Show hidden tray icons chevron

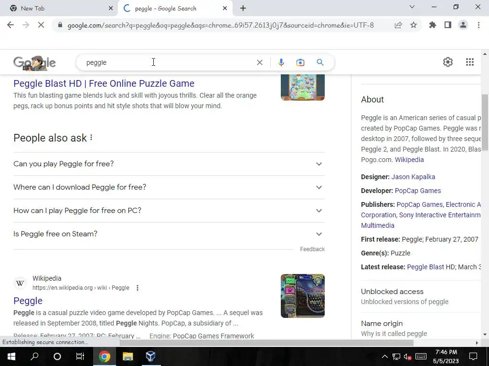tap(385, 356)
